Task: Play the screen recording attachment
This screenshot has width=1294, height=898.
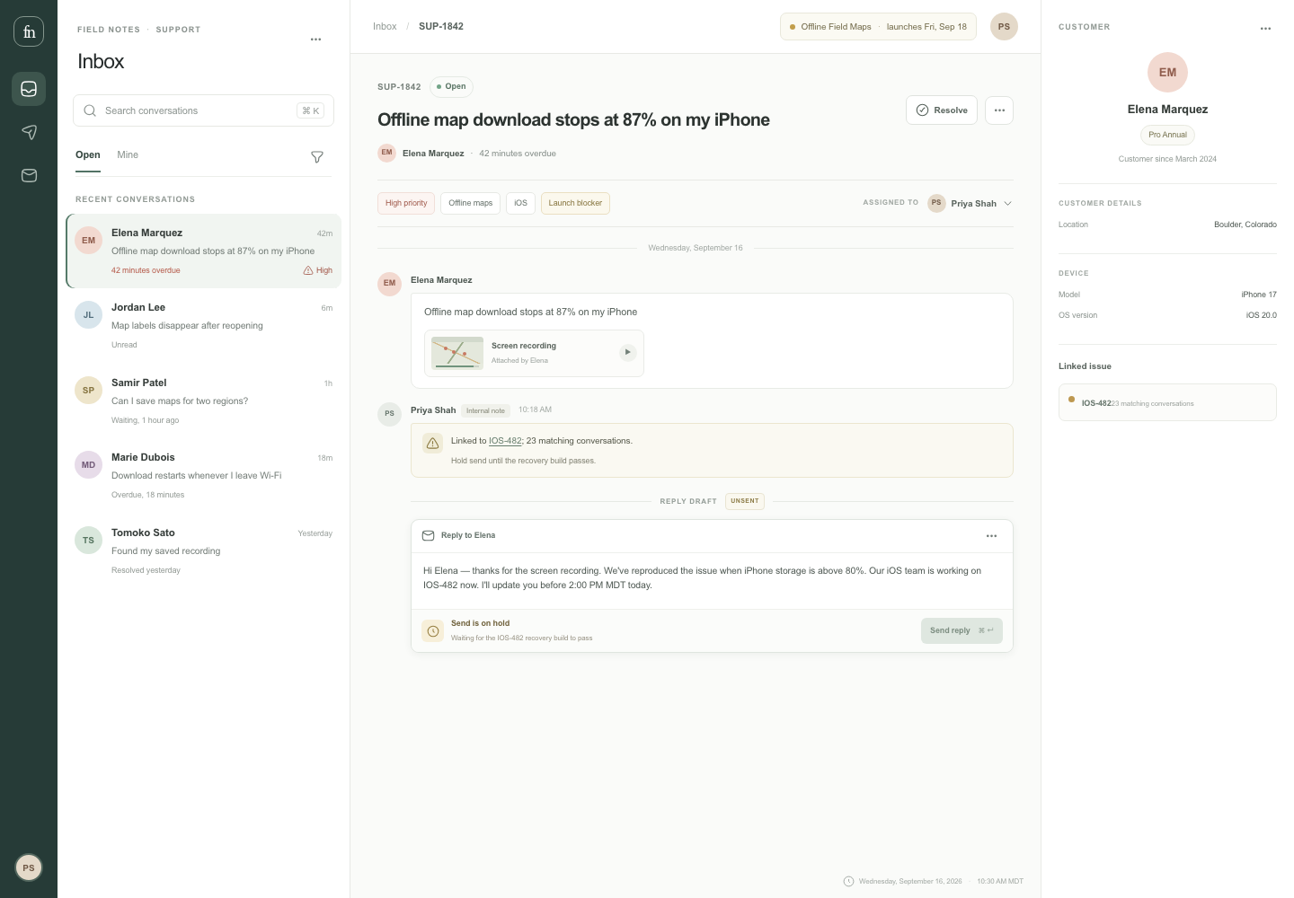Action: [627, 352]
